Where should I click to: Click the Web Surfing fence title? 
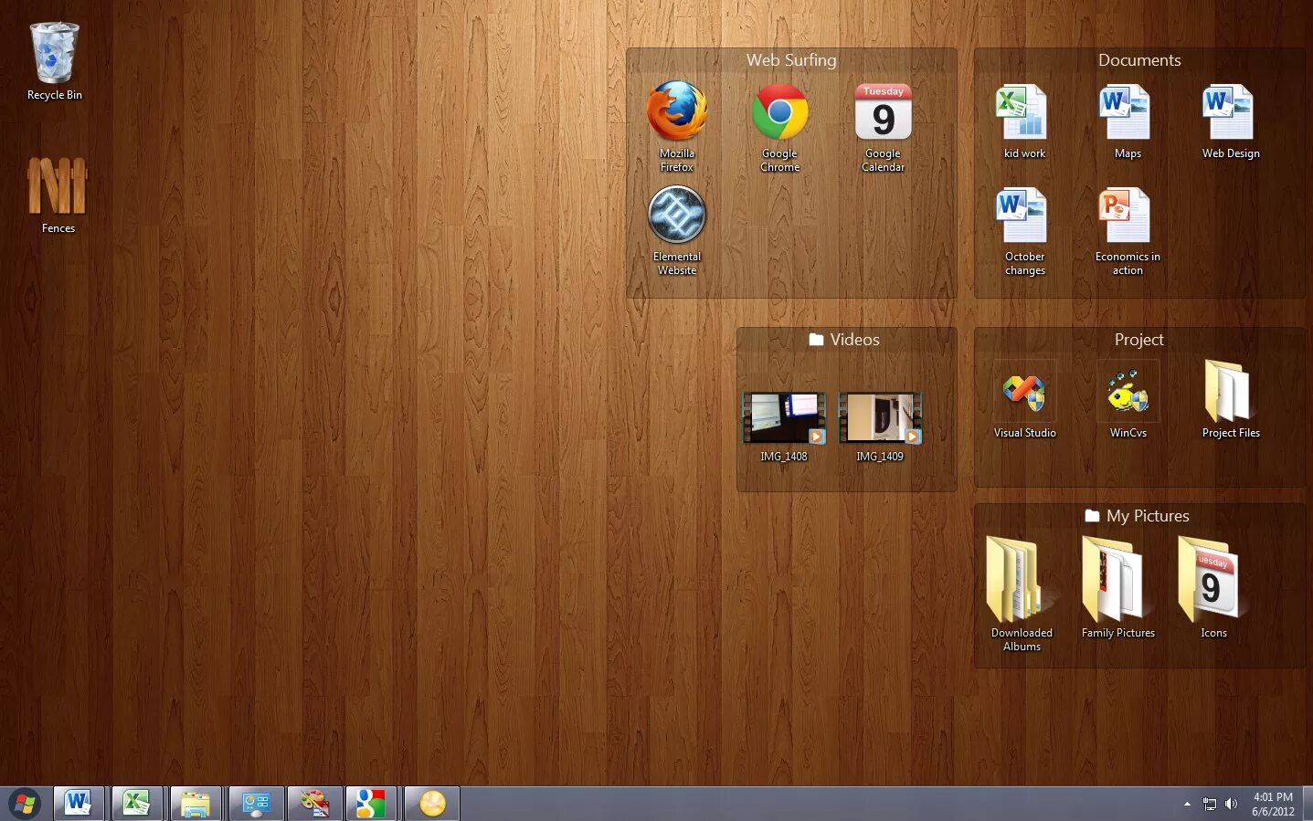(x=791, y=60)
